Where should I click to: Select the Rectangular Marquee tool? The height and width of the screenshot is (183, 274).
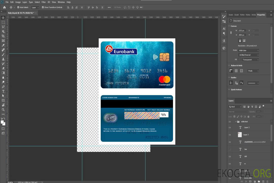[3, 22]
